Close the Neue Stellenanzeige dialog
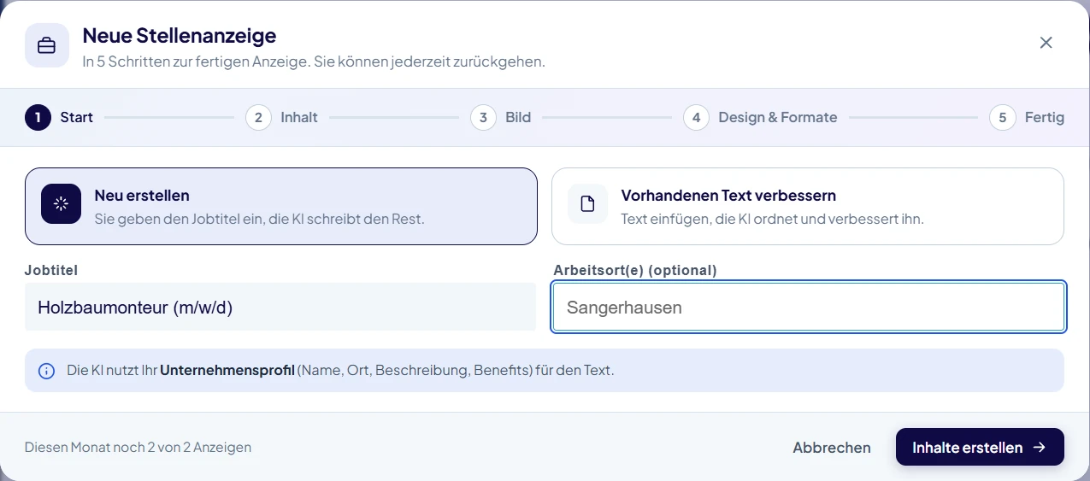This screenshot has width=1090, height=481. [x=1046, y=43]
